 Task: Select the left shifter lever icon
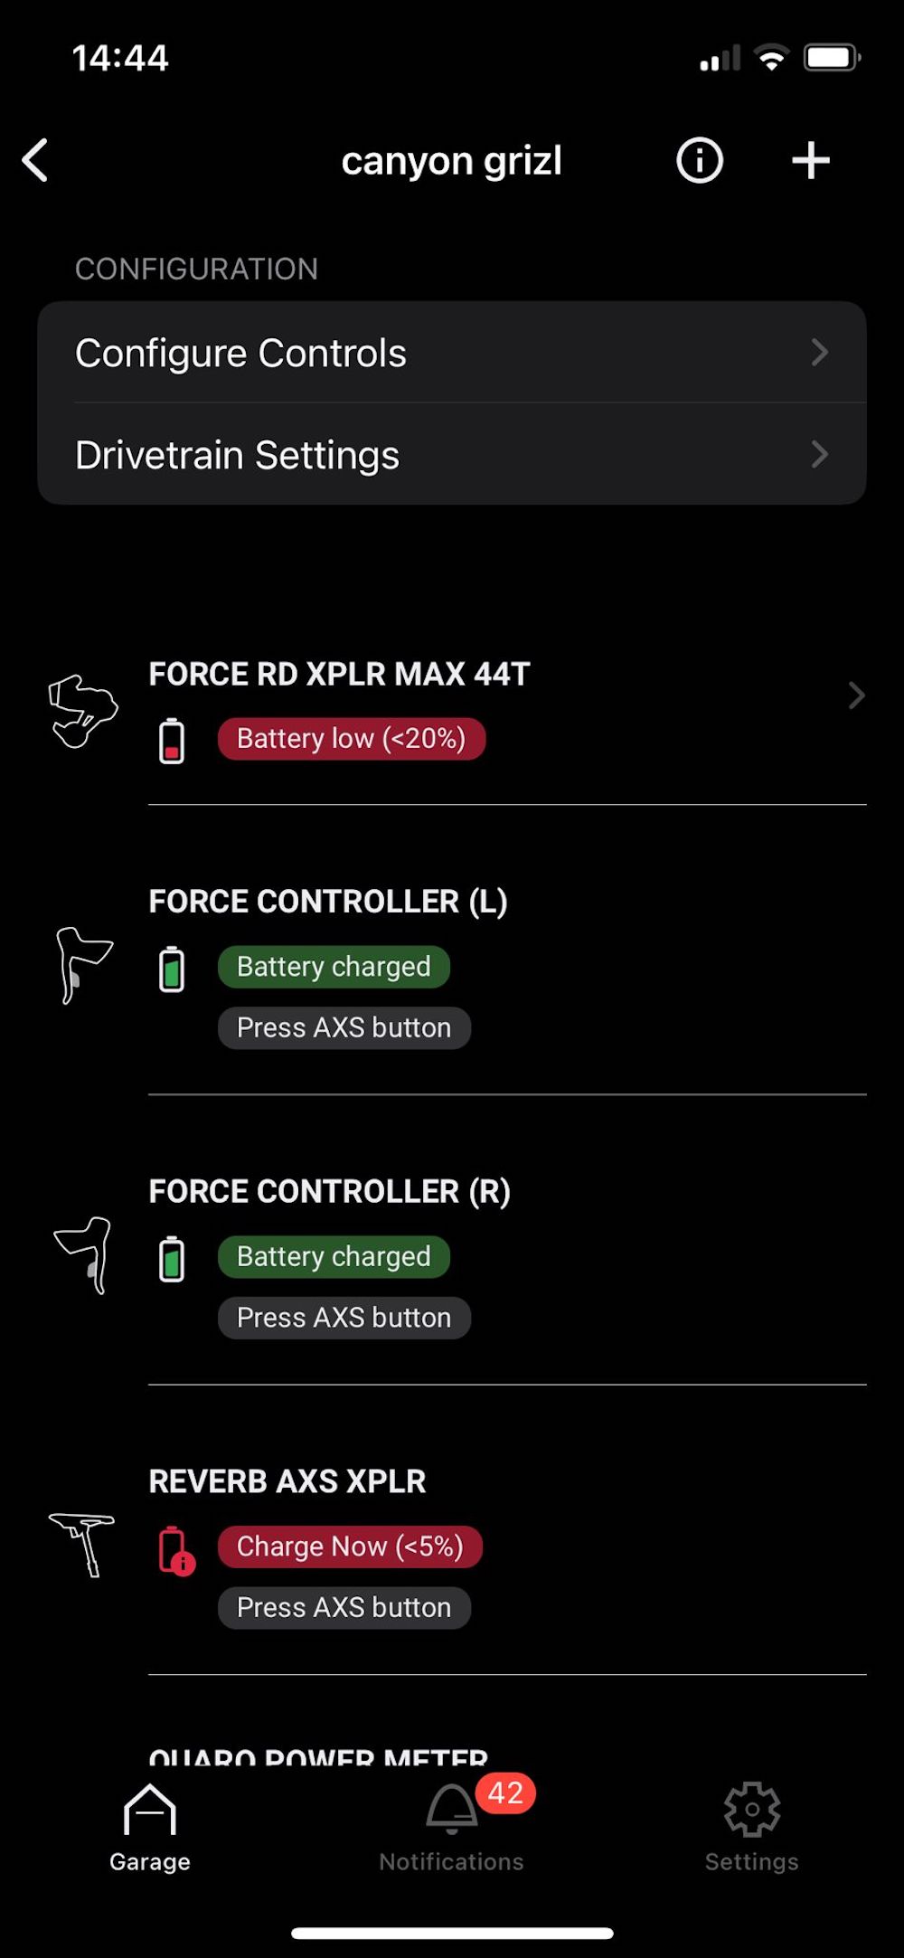coord(84,966)
